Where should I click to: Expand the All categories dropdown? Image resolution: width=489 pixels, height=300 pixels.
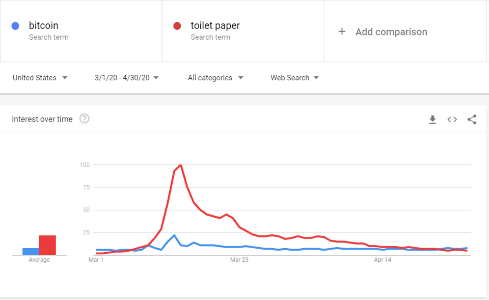tap(215, 78)
